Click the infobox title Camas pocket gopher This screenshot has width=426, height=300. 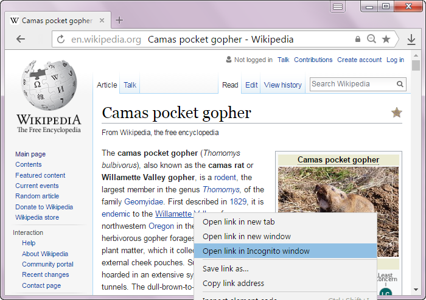point(338,160)
